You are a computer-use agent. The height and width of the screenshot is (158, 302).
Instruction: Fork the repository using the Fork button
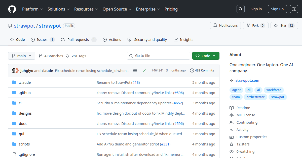coord(255,26)
